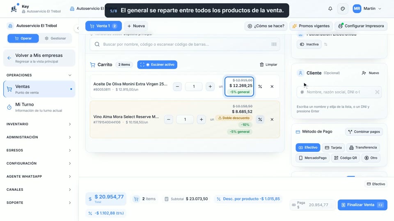Click the ¿Cómo se hace? button

click(x=266, y=26)
